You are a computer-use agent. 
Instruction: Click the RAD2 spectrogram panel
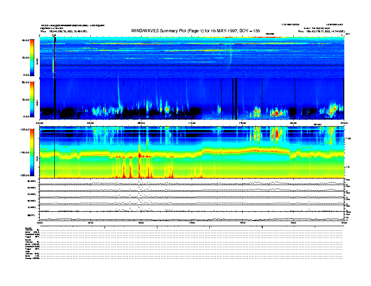(192, 57)
